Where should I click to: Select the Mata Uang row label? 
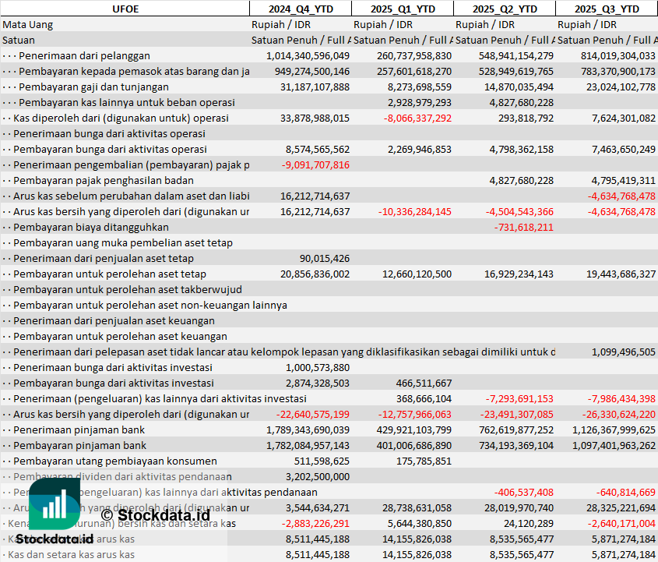coord(28,24)
